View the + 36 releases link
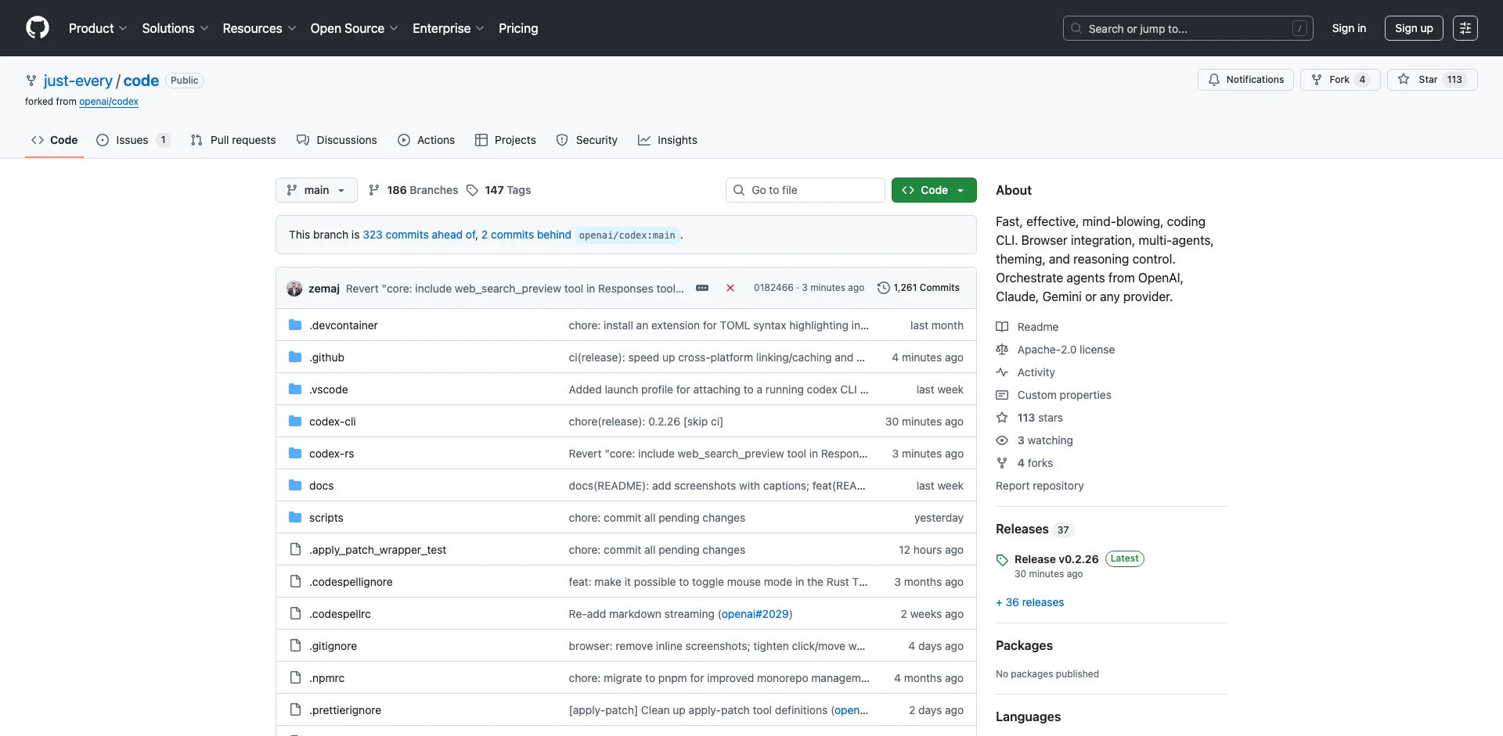The width and height of the screenshot is (1503, 736). [1029, 602]
